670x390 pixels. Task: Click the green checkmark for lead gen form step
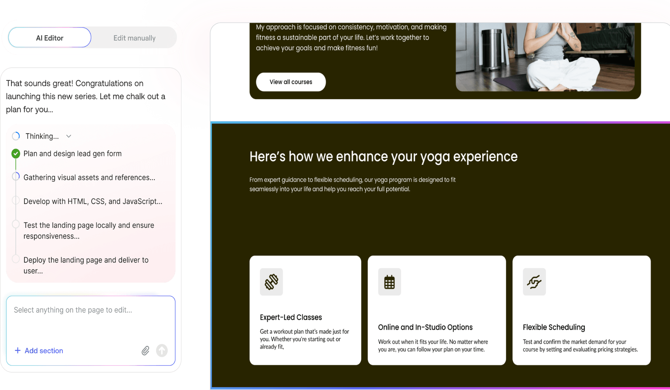(16, 153)
